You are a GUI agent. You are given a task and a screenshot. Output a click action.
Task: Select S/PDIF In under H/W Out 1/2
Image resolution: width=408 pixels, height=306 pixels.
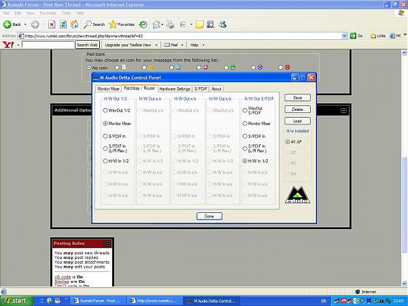(x=105, y=136)
